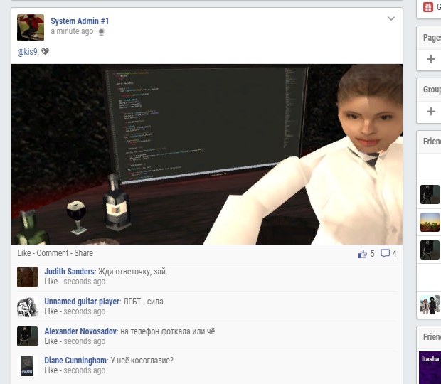Click the plus icon under Groups
441x384 pixels.
point(430,112)
